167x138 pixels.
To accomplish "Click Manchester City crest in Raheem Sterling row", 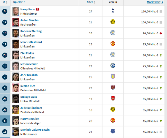I will pyautogui.click(x=113, y=33).
